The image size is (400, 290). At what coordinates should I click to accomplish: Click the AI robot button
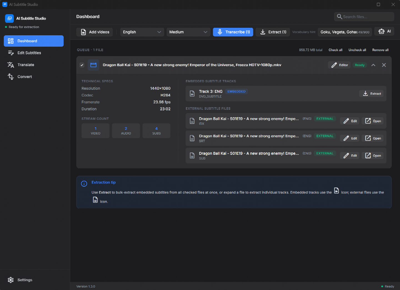[384, 31]
